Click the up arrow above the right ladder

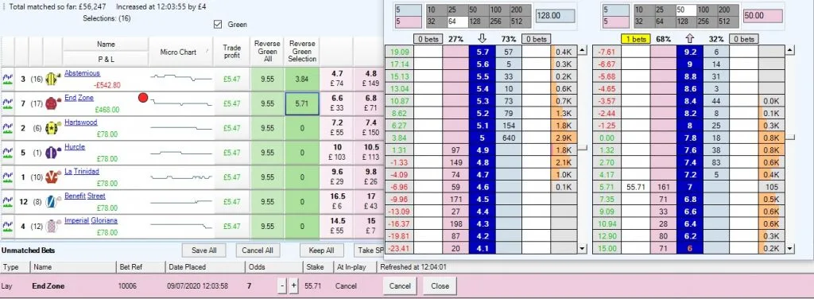click(x=690, y=38)
